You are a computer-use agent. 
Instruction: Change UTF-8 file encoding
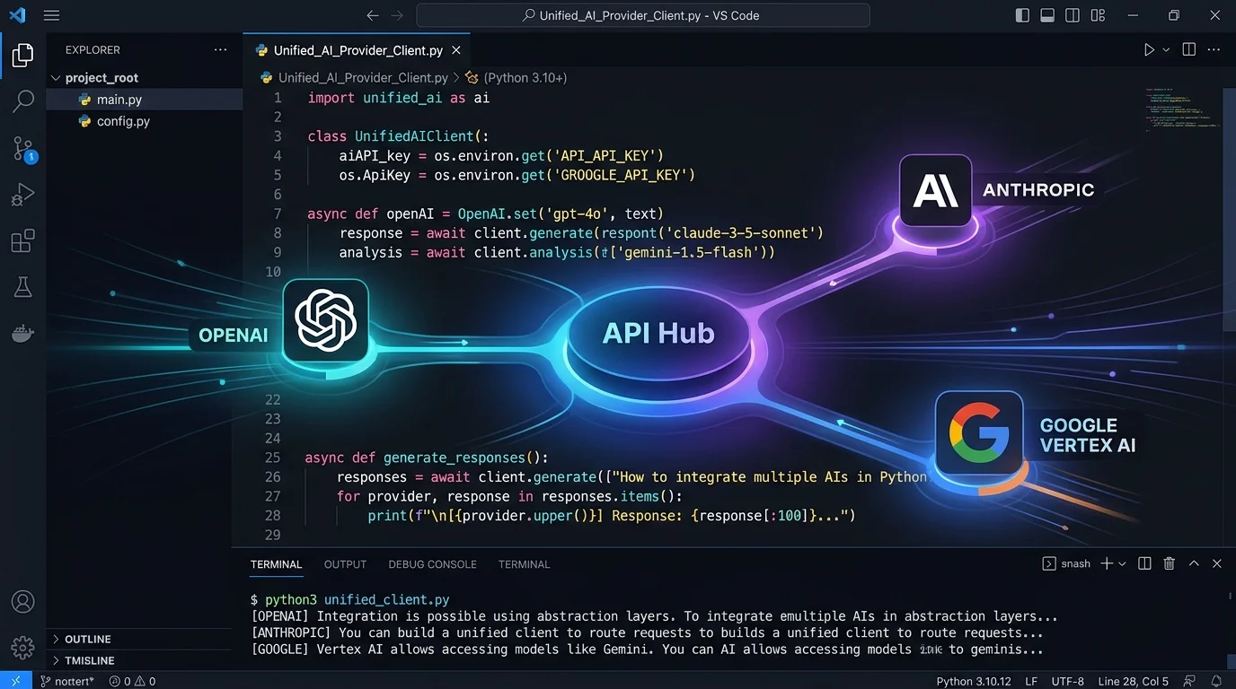click(x=1068, y=681)
